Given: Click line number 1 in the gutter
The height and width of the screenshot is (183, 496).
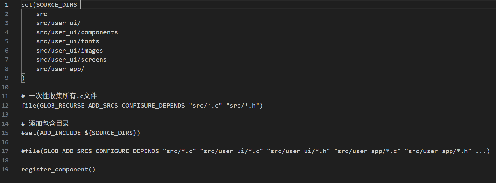Looking at the screenshot, I should [x=7, y=5].
